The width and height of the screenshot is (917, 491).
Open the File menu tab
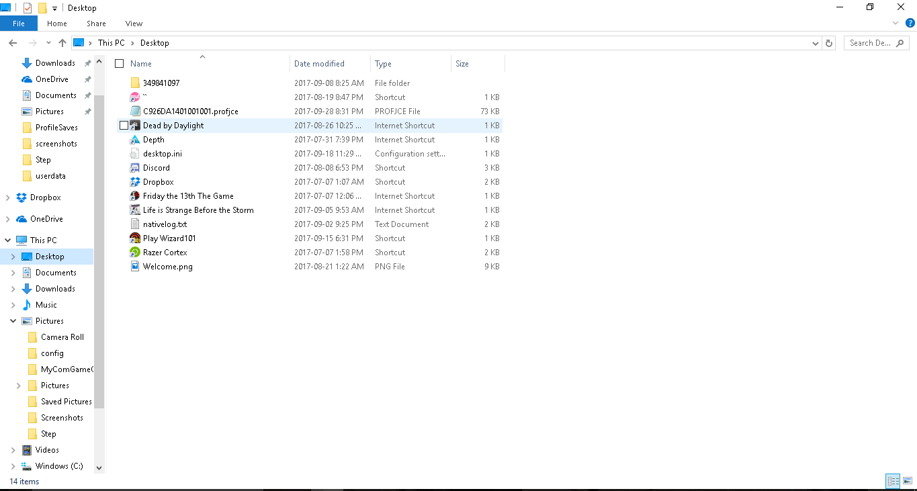[x=19, y=24]
